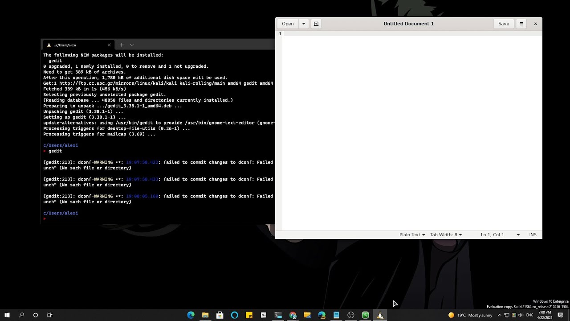Open the weather widget showing Mostly sunny
Viewport: 570px width, 321px height.
[471, 315]
